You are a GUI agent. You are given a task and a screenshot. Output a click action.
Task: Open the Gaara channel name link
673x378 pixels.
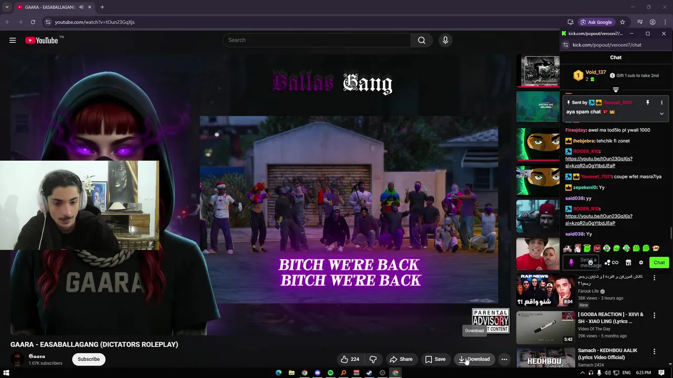[36, 356]
